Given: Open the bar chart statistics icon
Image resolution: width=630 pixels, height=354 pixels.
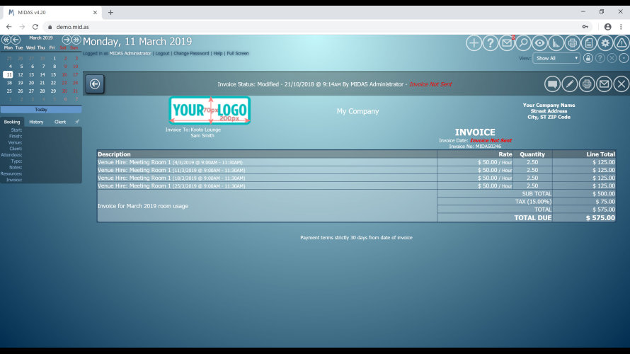Looking at the screenshot, I should [x=556, y=43].
